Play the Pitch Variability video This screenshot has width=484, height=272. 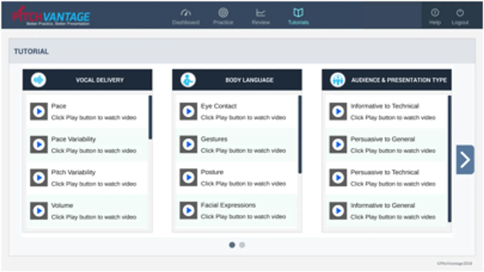click(39, 178)
